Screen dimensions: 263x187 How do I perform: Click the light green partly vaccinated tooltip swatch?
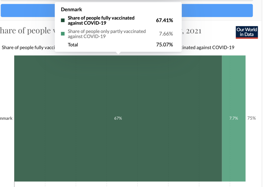pyautogui.click(x=63, y=34)
